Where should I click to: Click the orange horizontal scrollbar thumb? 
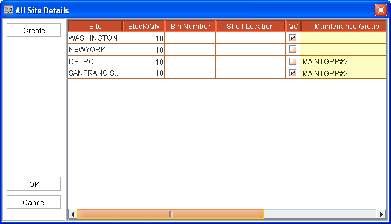[170, 214]
